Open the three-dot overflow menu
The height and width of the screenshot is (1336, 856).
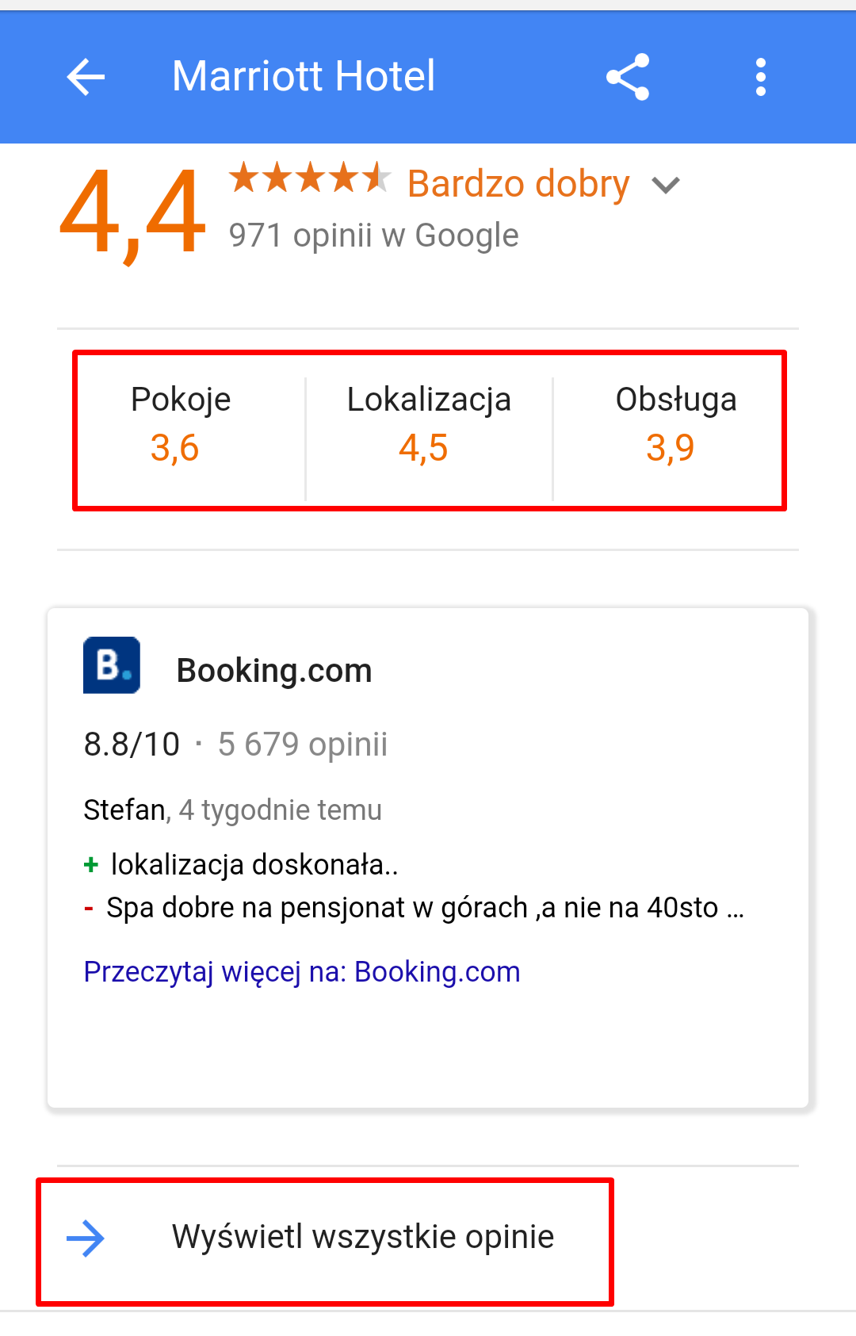761,77
